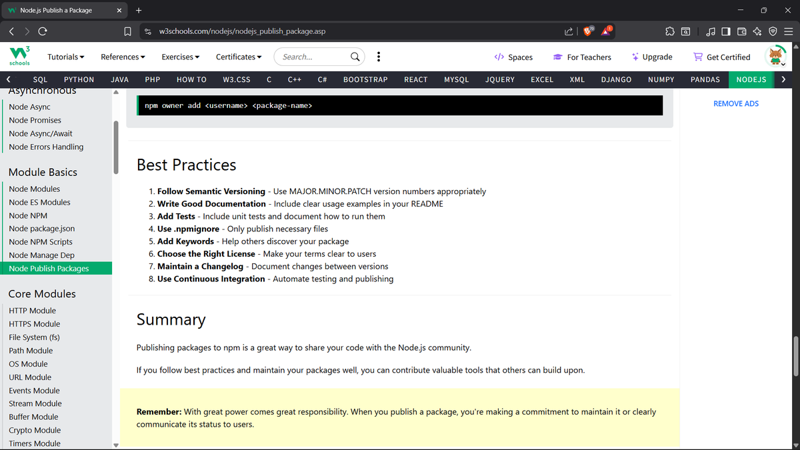Close the Node.js Publish a Package tab
Image resolution: width=800 pixels, height=450 pixels.
119,10
